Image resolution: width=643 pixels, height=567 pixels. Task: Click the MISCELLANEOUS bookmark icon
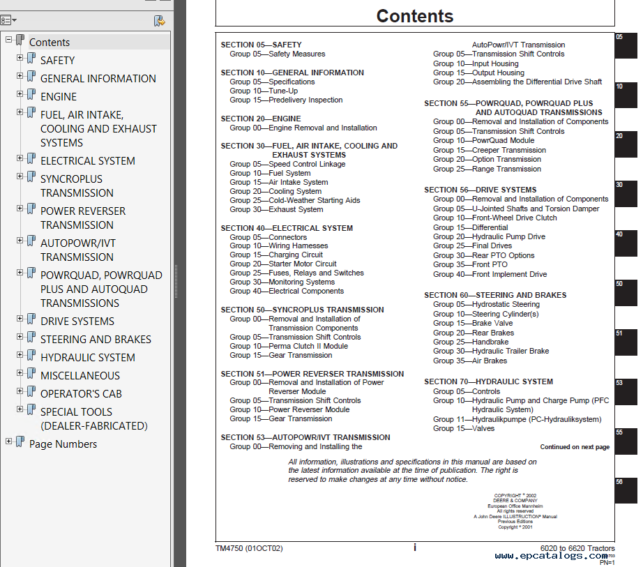point(31,373)
